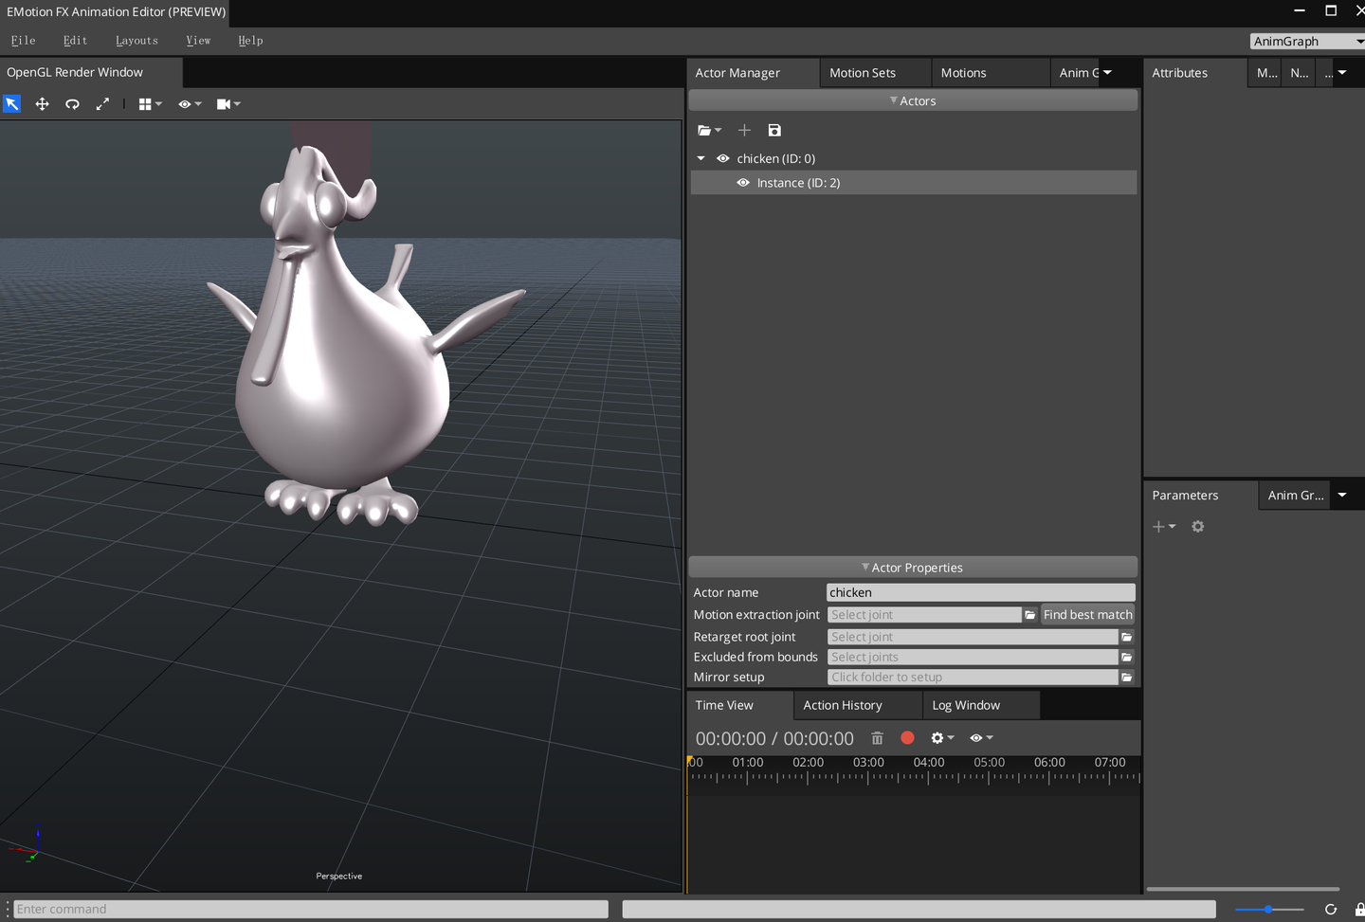Screen dimensions: 1365x922
Task: Activate the scale tool
Action: point(102,104)
